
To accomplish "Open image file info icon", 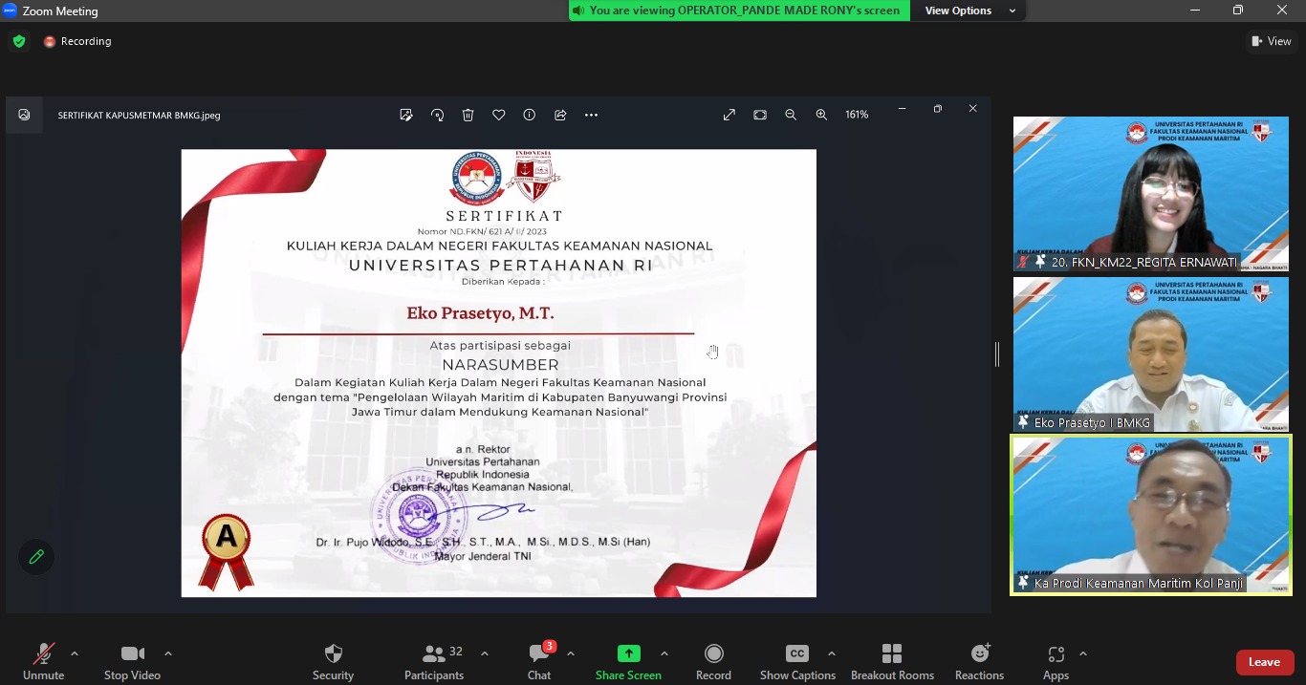I will [x=529, y=115].
